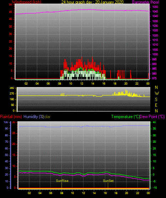Click the 50 windspeed scale value

[11, 5]
